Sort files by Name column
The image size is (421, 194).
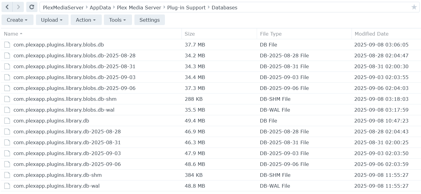(x=11, y=34)
